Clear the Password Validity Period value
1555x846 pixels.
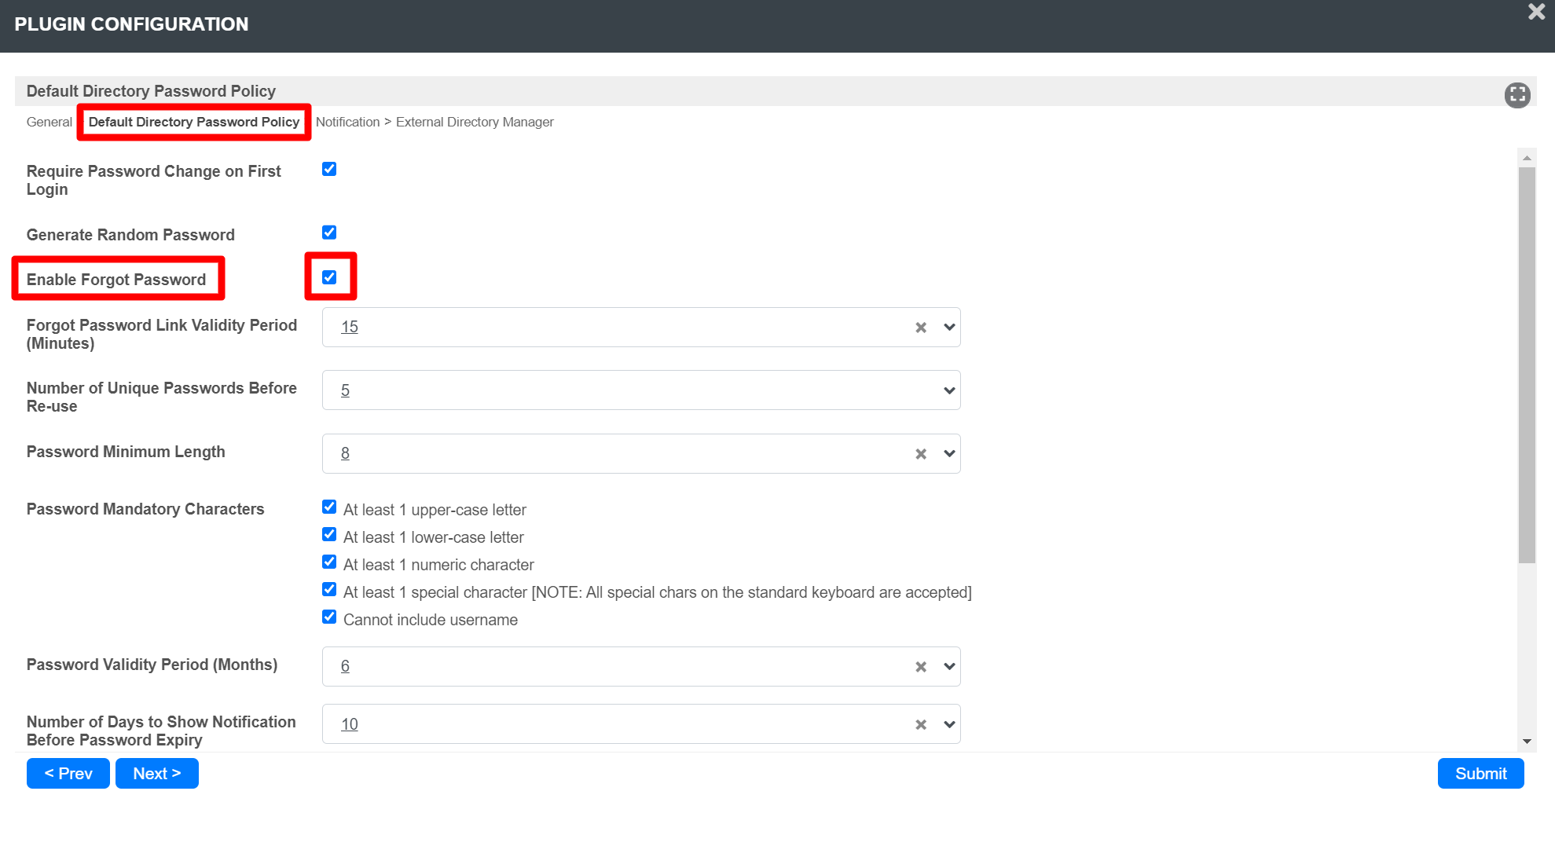coord(921,667)
